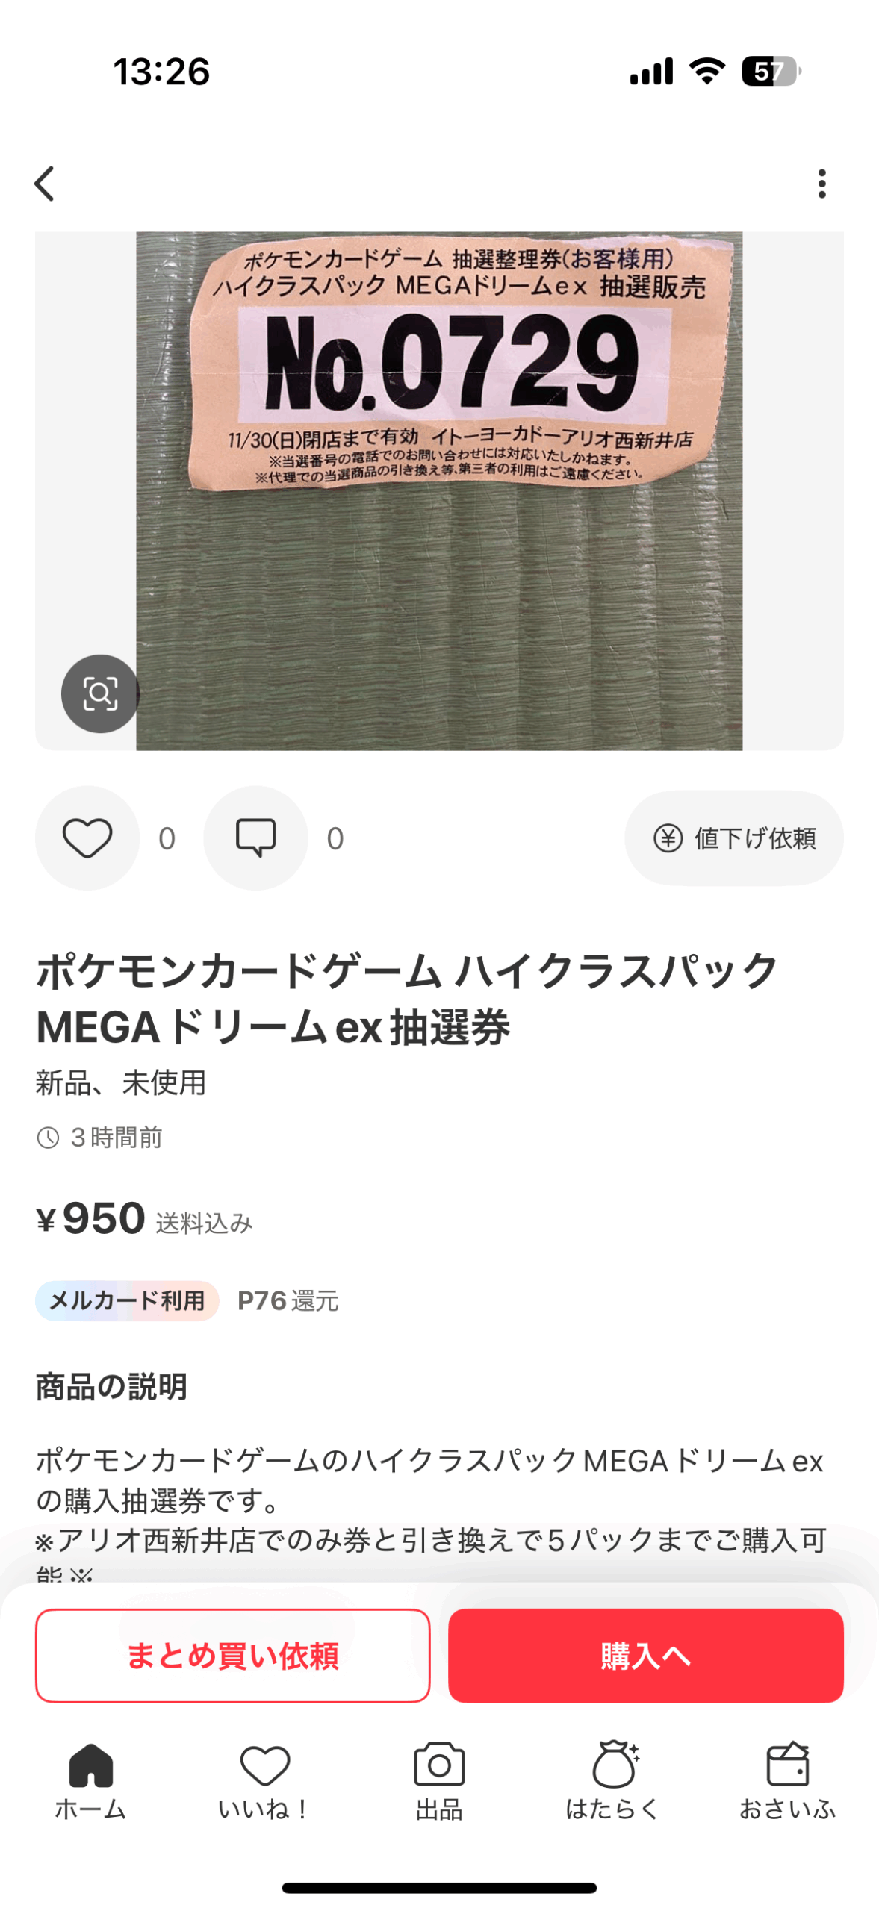
Task: Open the three-dot more options menu
Action: tap(821, 184)
